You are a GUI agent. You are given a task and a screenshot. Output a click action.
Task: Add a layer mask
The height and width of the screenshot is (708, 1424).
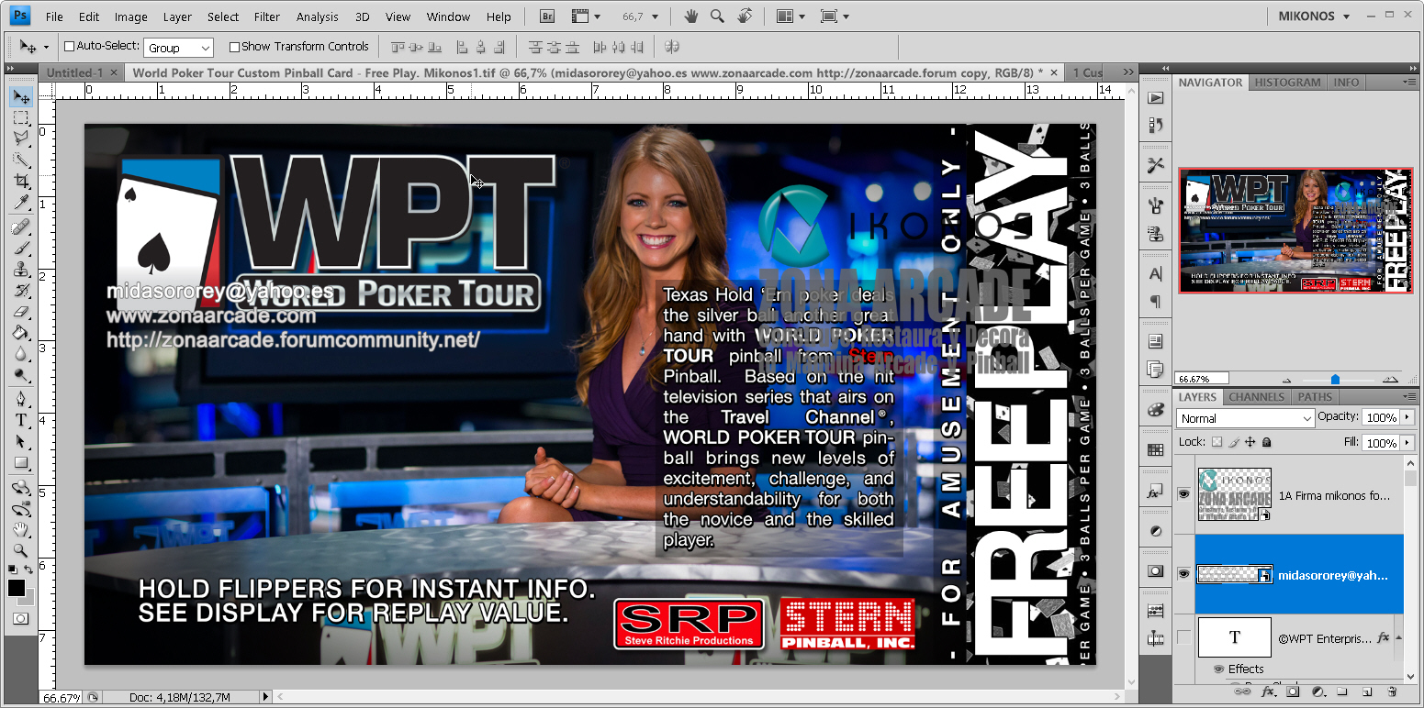1292,691
